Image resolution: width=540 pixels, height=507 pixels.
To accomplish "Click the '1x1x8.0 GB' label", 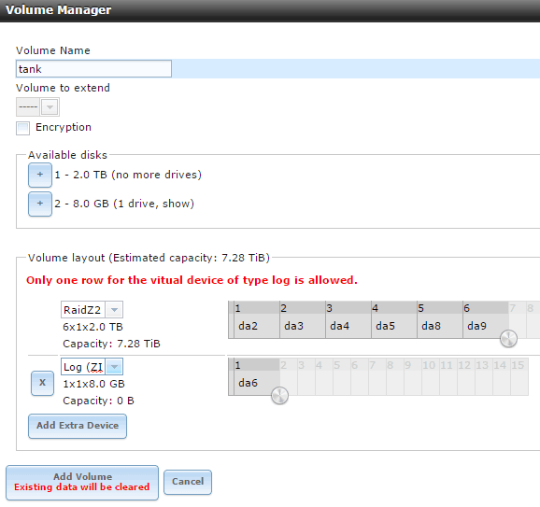I will [x=93, y=384].
